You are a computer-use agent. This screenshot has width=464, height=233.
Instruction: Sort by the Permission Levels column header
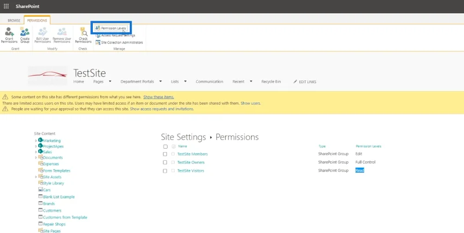(x=368, y=146)
